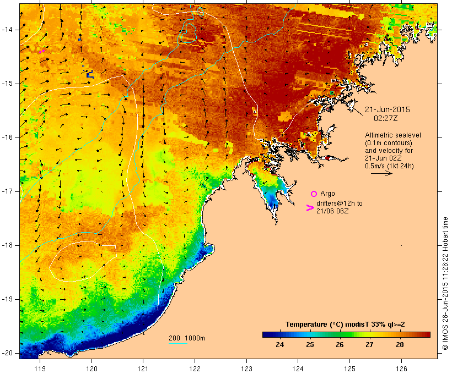The image size is (452, 374).
Task: Click the longitude axis label '121'
Action: point(143,369)
